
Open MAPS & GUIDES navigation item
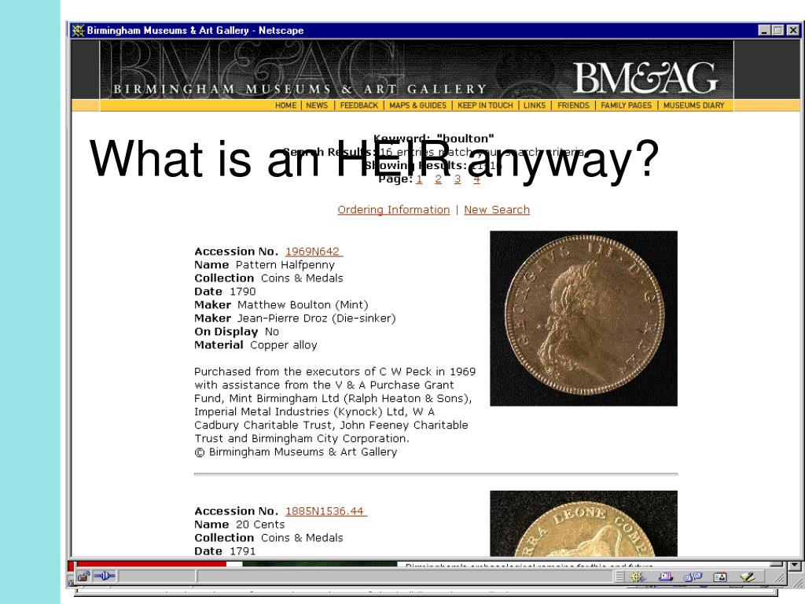pos(418,105)
